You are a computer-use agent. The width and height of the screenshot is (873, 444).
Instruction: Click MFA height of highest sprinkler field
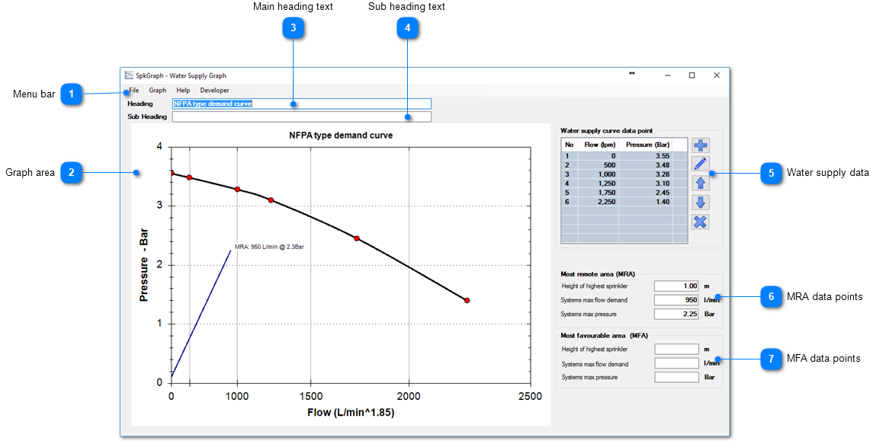676,350
